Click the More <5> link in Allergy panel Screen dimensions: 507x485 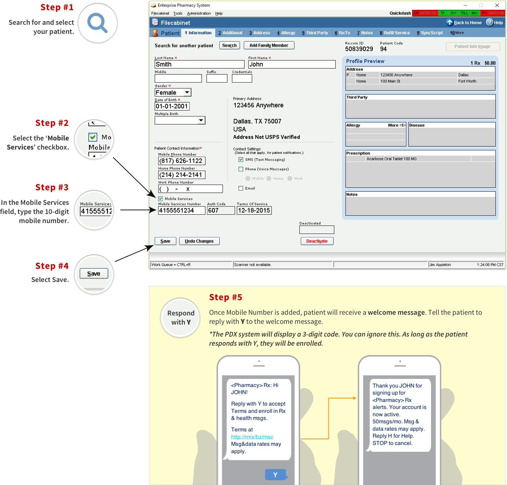click(x=397, y=125)
